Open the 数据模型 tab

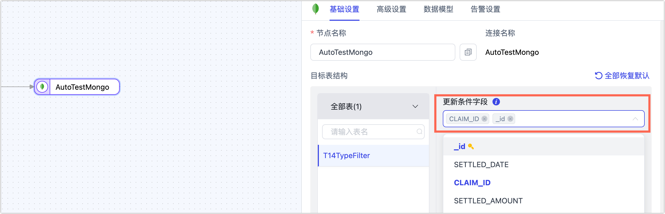pyautogui.click(x=438, y=9)
